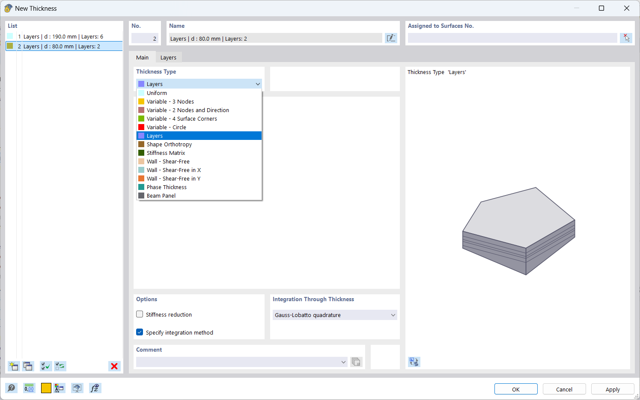Uncheck Specify integration method

(139, 332)
